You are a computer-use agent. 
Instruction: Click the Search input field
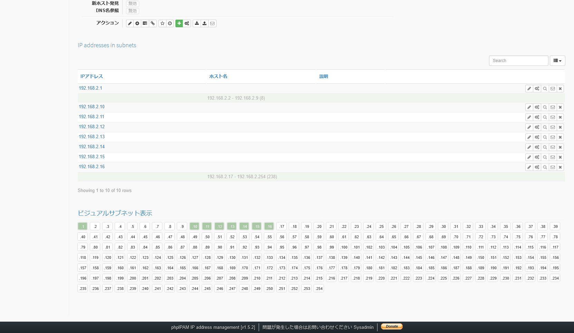coord(518,61)
